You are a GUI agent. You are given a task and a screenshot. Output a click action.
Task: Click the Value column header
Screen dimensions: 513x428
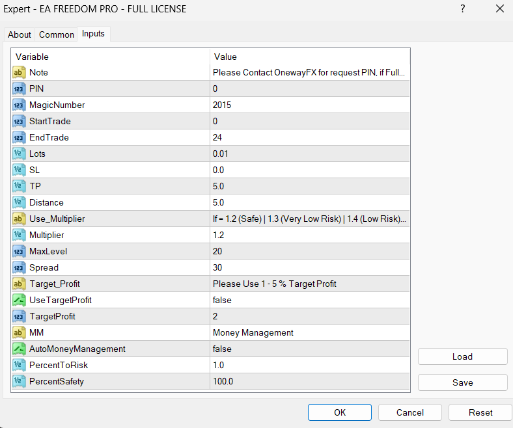309,57
